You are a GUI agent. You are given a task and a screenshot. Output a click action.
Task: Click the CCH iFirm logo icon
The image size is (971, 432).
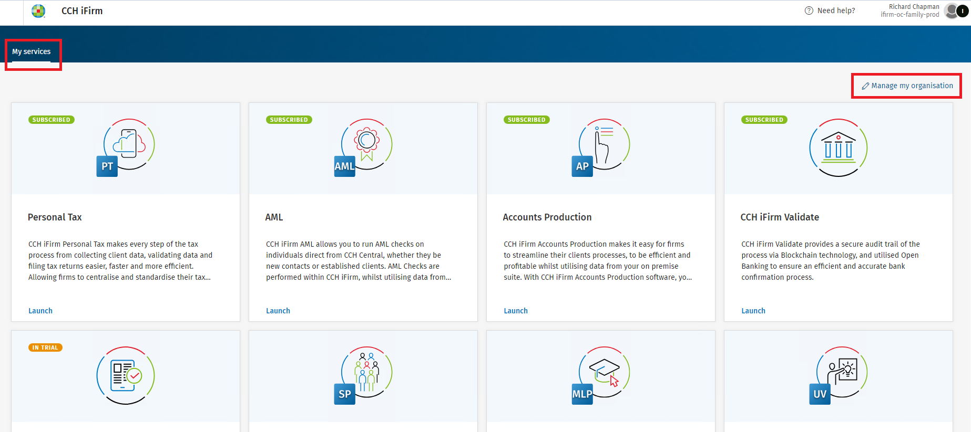38,11
